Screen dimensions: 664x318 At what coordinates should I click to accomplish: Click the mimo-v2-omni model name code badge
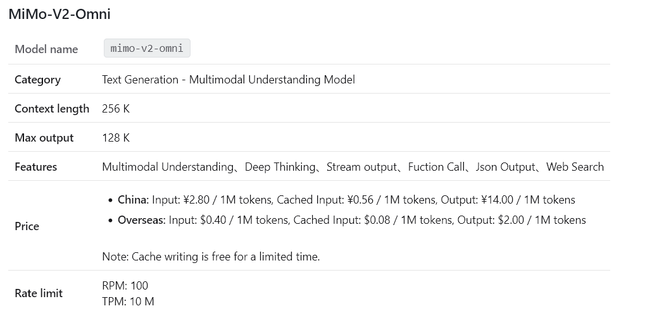[x=147, y=48]
